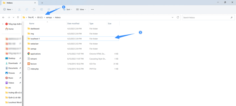Expand address bar history dropdown
236x106 pixels.
(173, 17)
